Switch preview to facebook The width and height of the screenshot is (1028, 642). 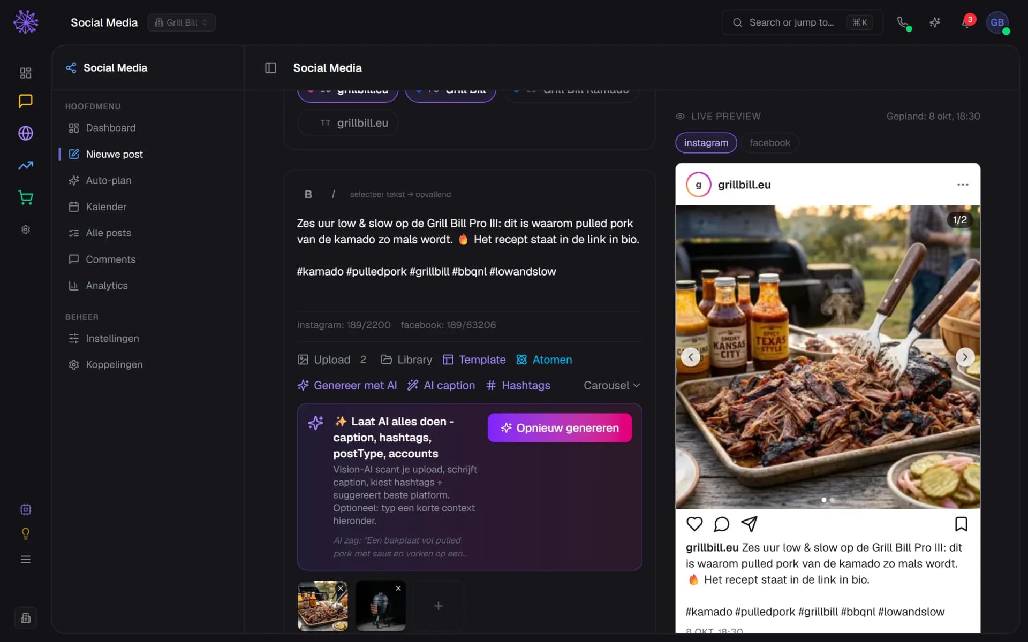coord(769,143)
